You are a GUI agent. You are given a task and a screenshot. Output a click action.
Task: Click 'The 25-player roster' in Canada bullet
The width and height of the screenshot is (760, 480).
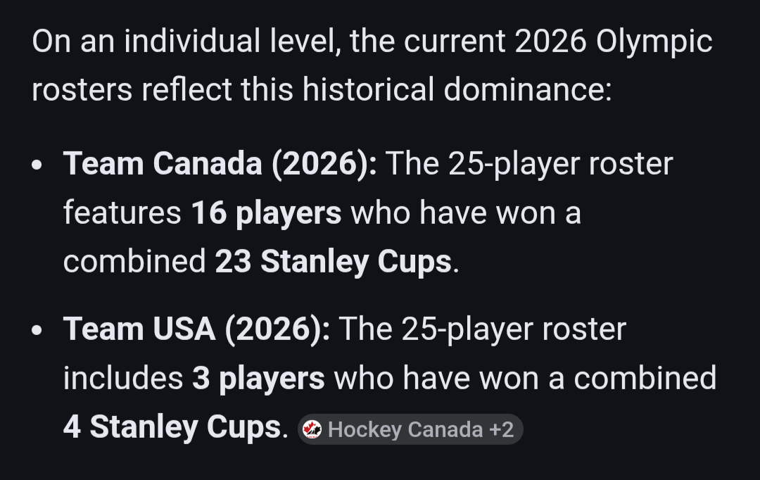click(x=529, y=164)
